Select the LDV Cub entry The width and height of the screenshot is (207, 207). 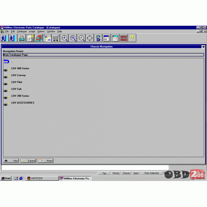tap(16, 89)
